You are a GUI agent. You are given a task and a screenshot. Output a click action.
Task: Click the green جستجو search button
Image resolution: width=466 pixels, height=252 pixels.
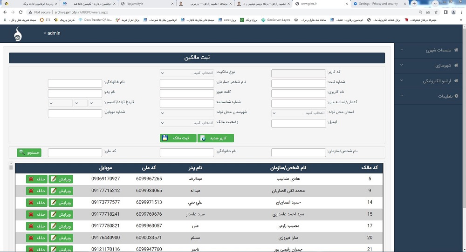[29, 153]
